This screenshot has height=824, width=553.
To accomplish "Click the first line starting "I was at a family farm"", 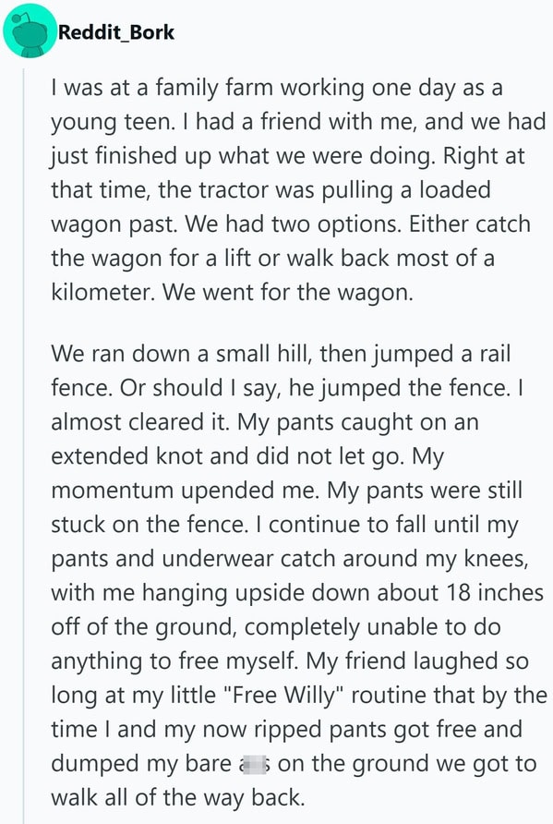I will 277,88.
